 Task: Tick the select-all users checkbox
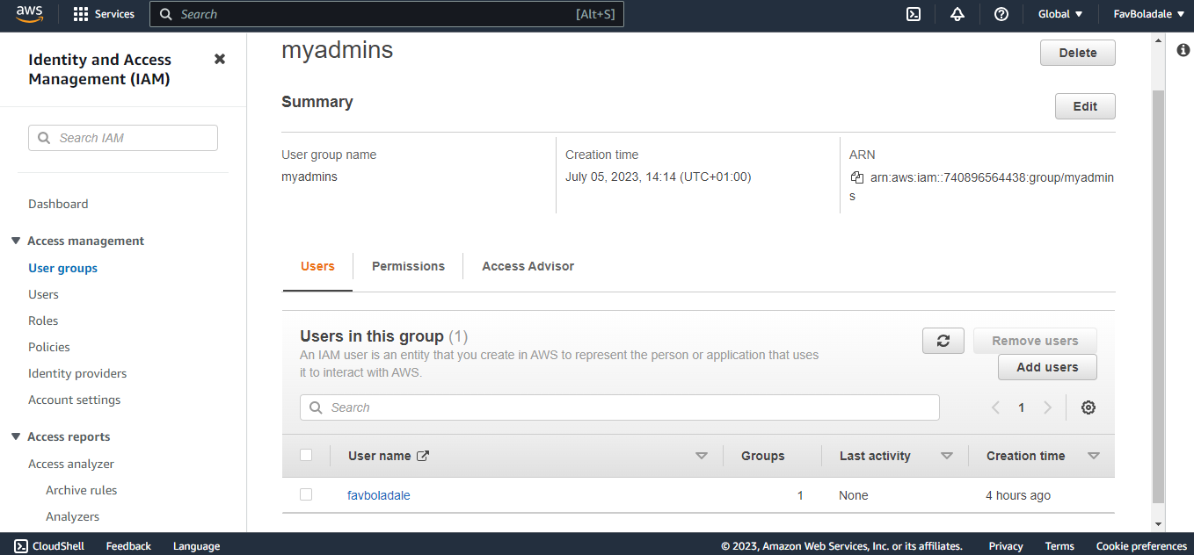306,455
